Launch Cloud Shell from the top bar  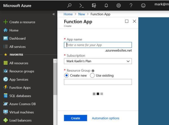[81, 6]
